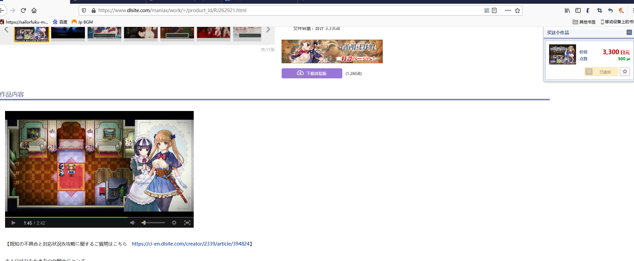634x261 pixels.
Task: Reload the current page
Action: (x=23, y=10)
